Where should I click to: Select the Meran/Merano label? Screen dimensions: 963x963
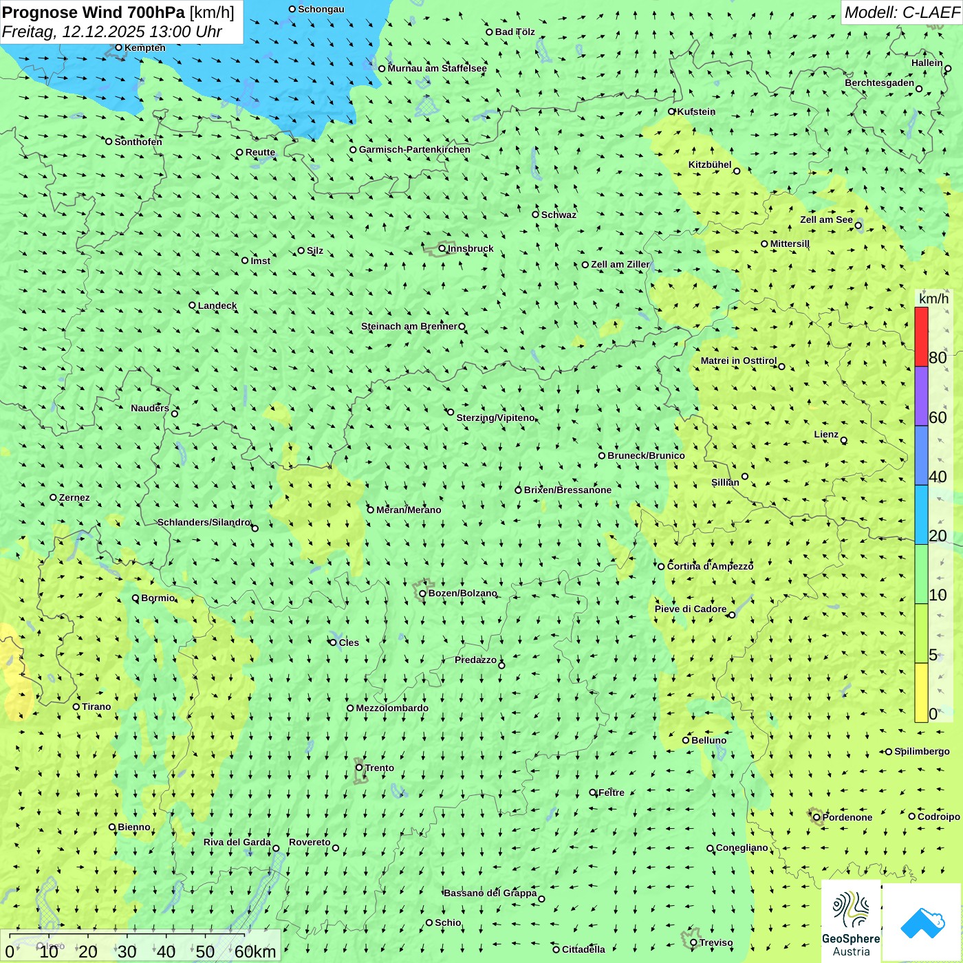click(x=409, y=510)
